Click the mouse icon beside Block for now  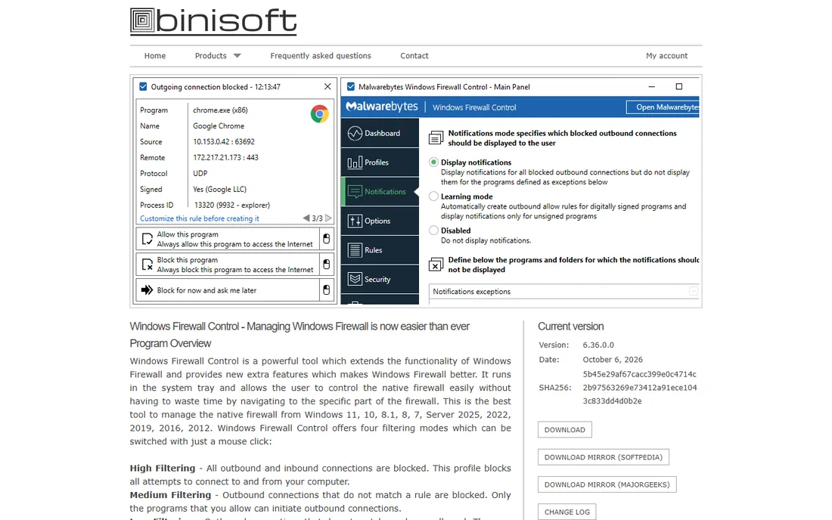tap(326, 290)
